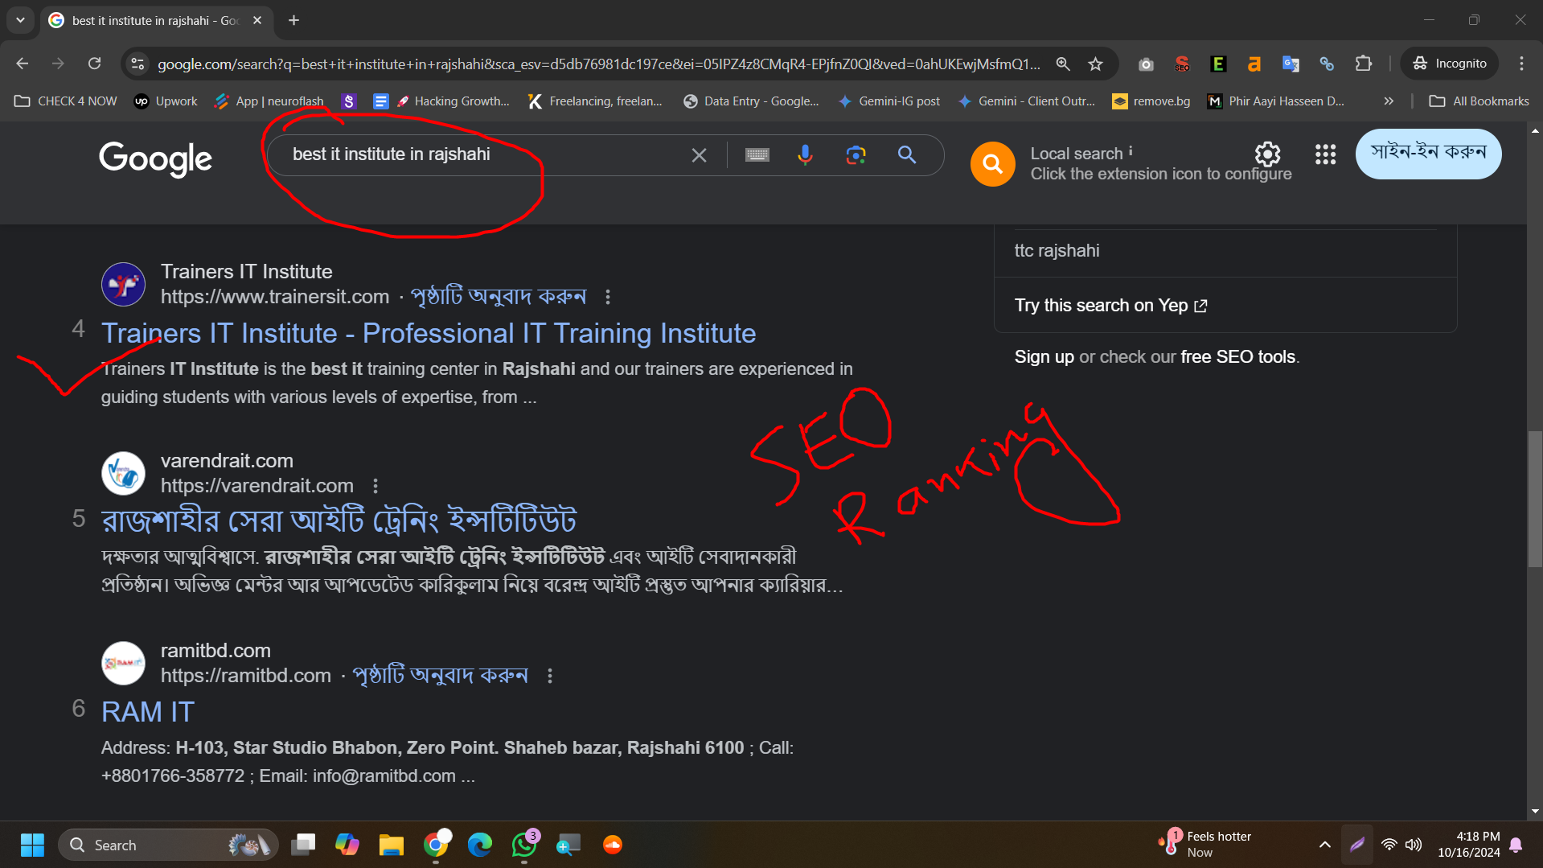Viewport: 1543px width, 868px height.
Task: Open a new browser tab
Action: pos(294,20)
